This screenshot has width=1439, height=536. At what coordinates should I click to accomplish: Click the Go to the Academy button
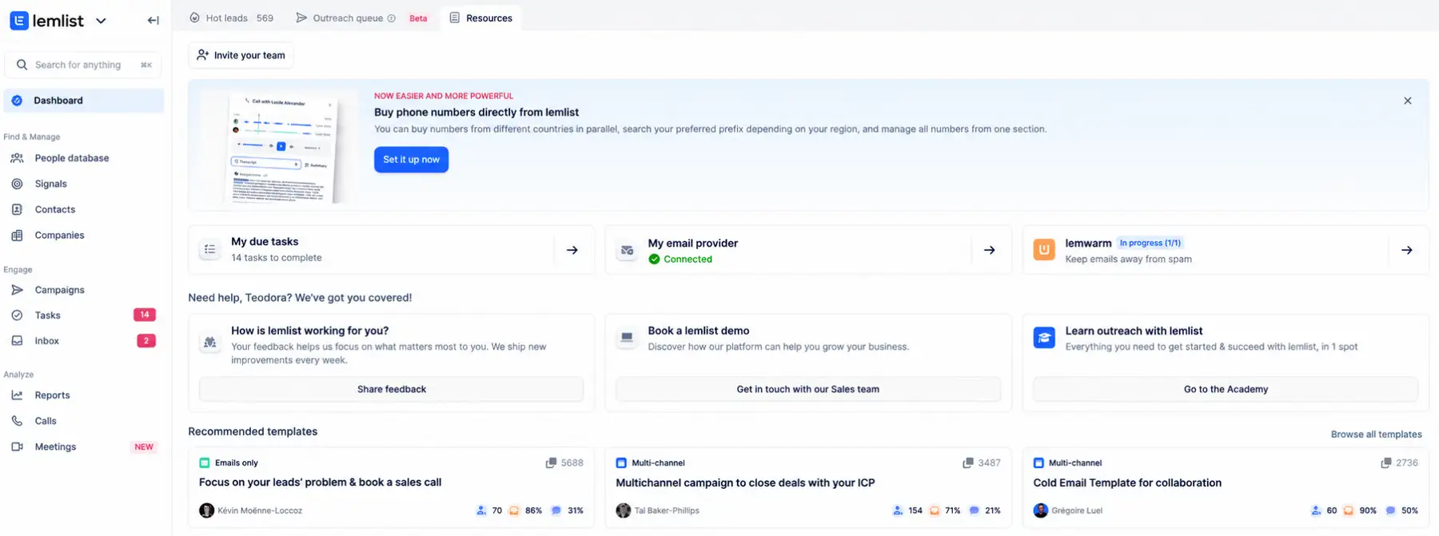pos(1226,389)
